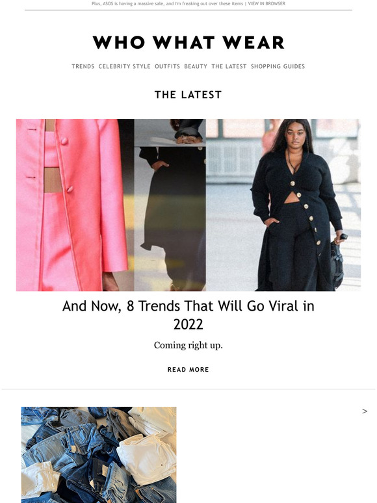Open the middle black dress photo panel

[170, 205]
